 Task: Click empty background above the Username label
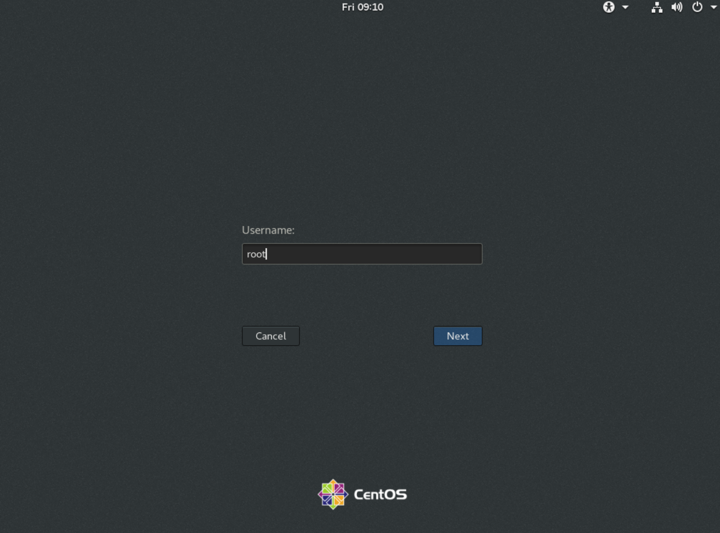click(x=361, y=145)
